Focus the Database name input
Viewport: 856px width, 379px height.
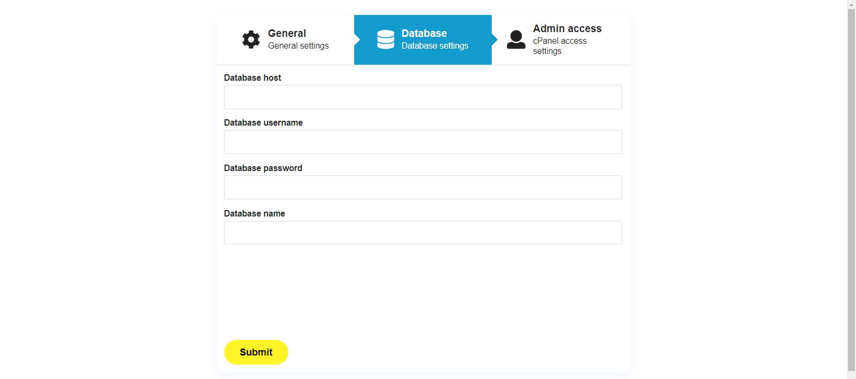click(423, 233)
